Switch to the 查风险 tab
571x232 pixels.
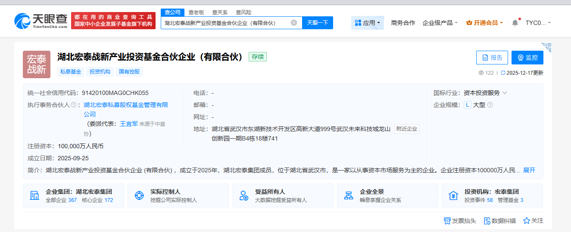coord(243,12)
